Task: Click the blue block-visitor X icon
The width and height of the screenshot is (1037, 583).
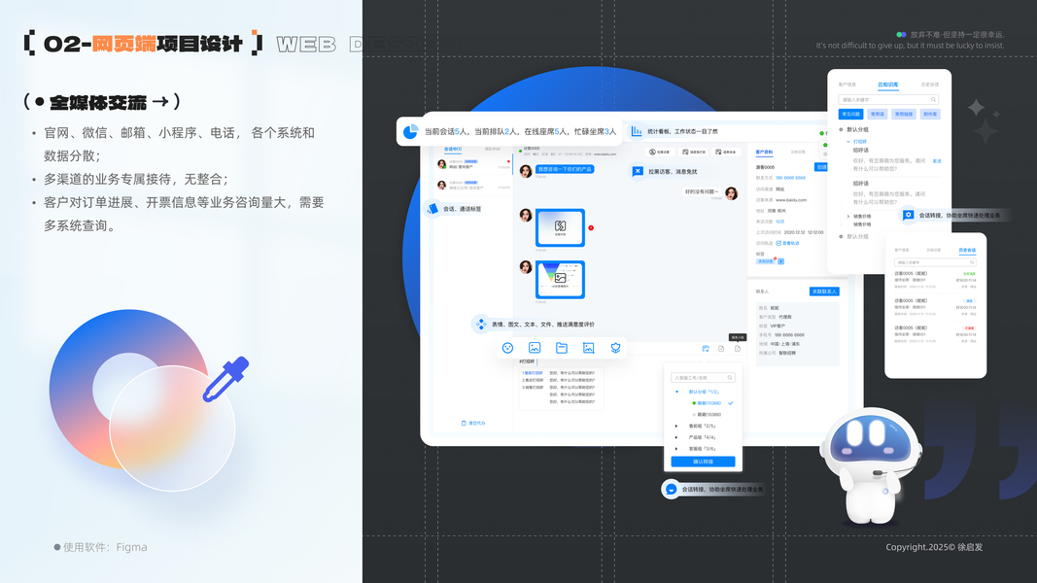Action: (x=637, y=171)
